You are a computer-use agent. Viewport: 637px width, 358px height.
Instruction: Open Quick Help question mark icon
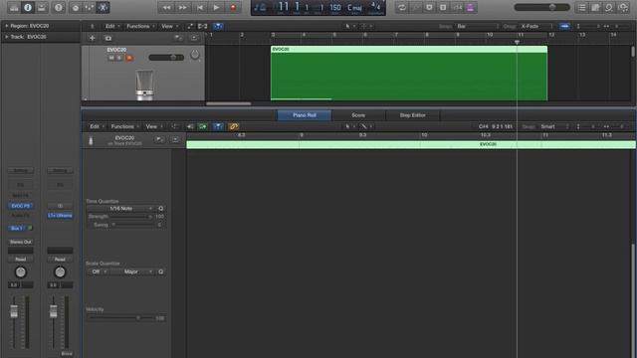[x=59, y=7]
